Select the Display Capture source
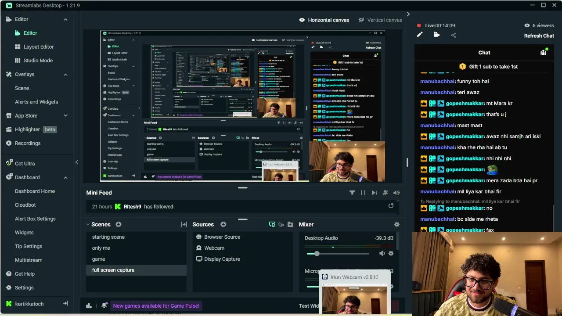562x316 pixels. tap(242, 259)
